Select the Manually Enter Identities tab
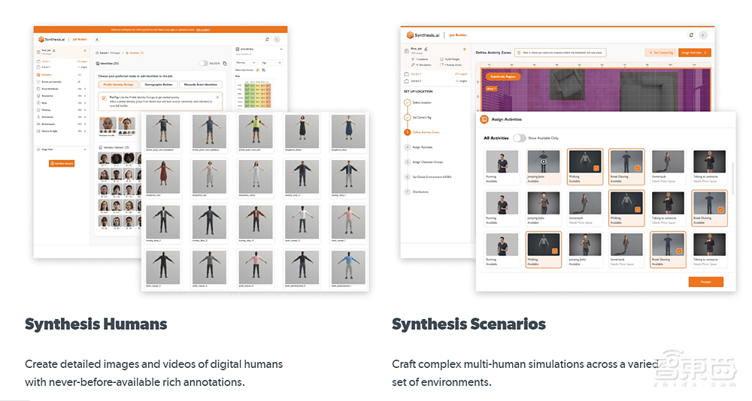 [x=200, y=85]
